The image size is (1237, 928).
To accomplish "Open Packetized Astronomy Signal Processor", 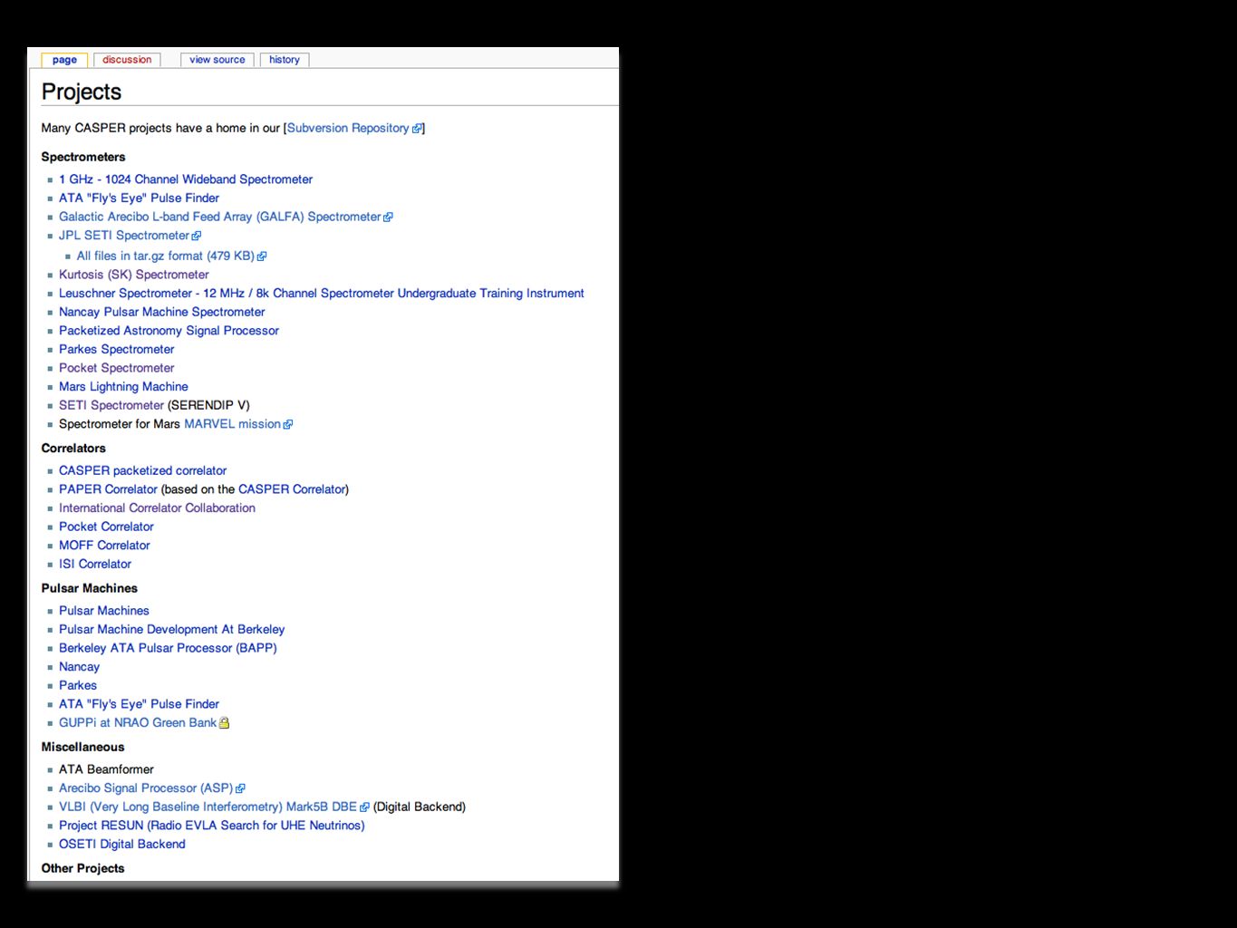I will tap(169, 331).
